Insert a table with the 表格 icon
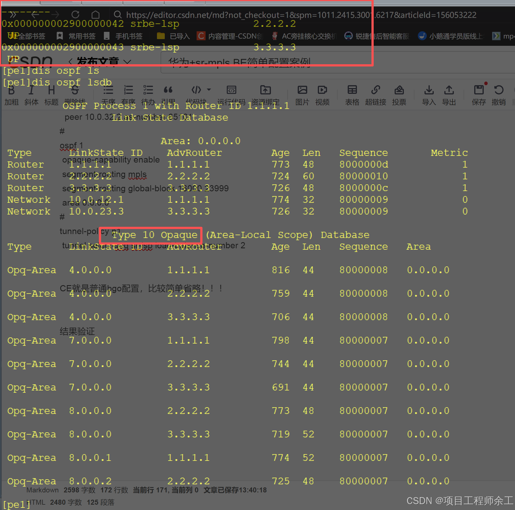The height and width of the screenshot is (510, 515). (x=352, y=95)
